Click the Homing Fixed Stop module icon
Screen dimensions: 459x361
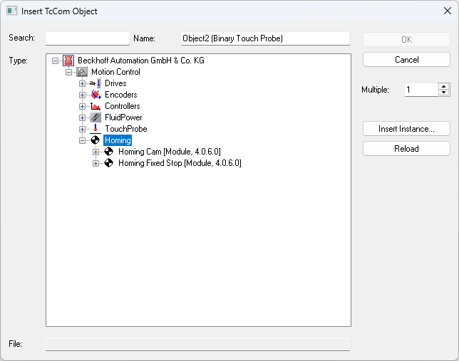click(x=108, y=163)
